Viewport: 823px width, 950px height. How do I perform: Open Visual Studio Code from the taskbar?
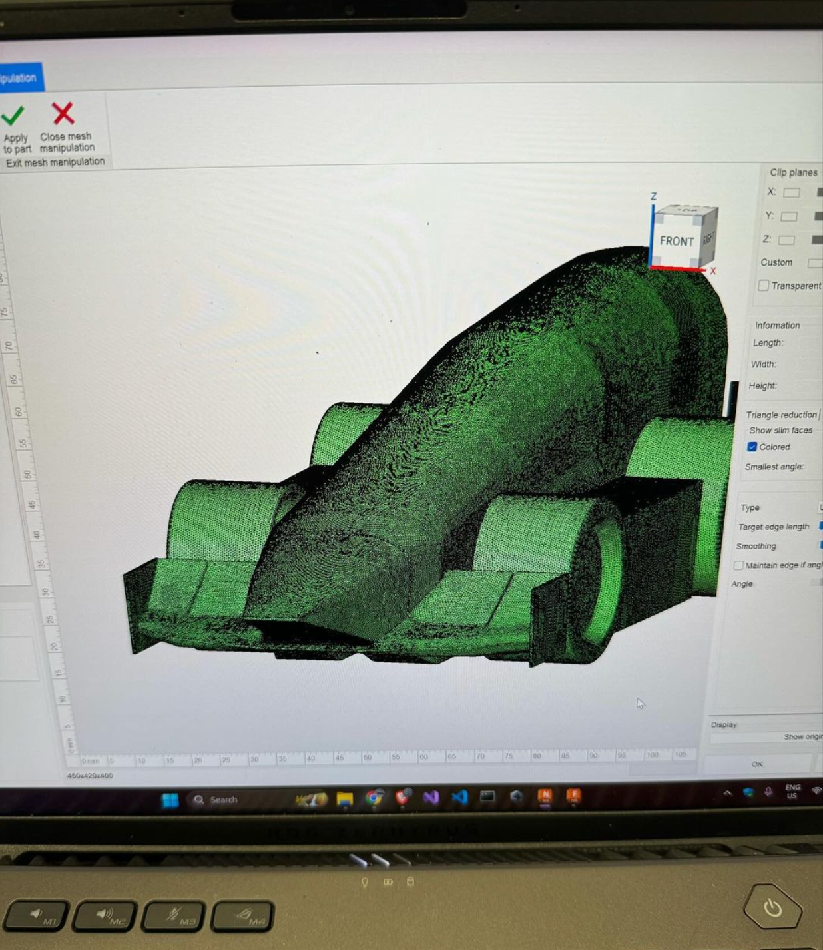459,797
